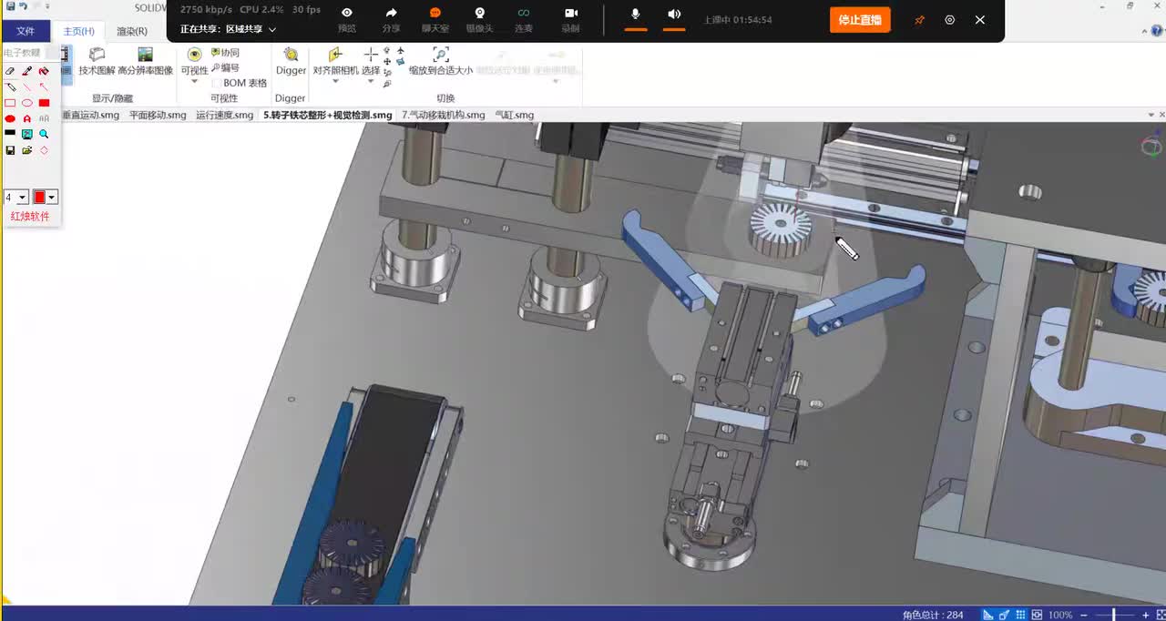Click 摄像头 in streaming toolbar

(x=479, y=19)
